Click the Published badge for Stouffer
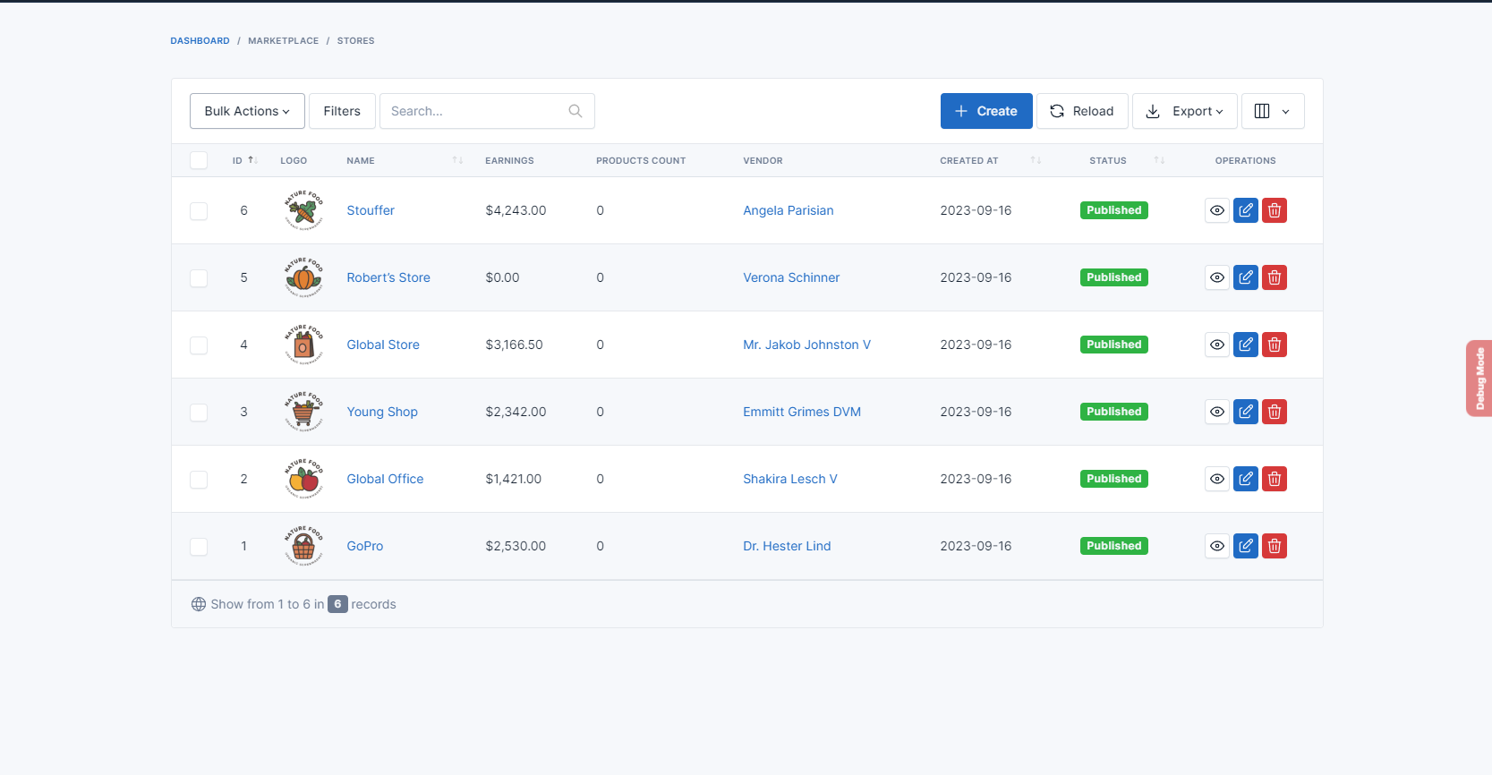This screenshot has width=1492, height=775. pos(1114,210)
